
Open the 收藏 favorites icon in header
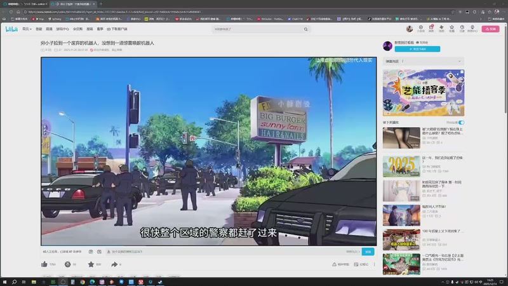tap(451, 29)
